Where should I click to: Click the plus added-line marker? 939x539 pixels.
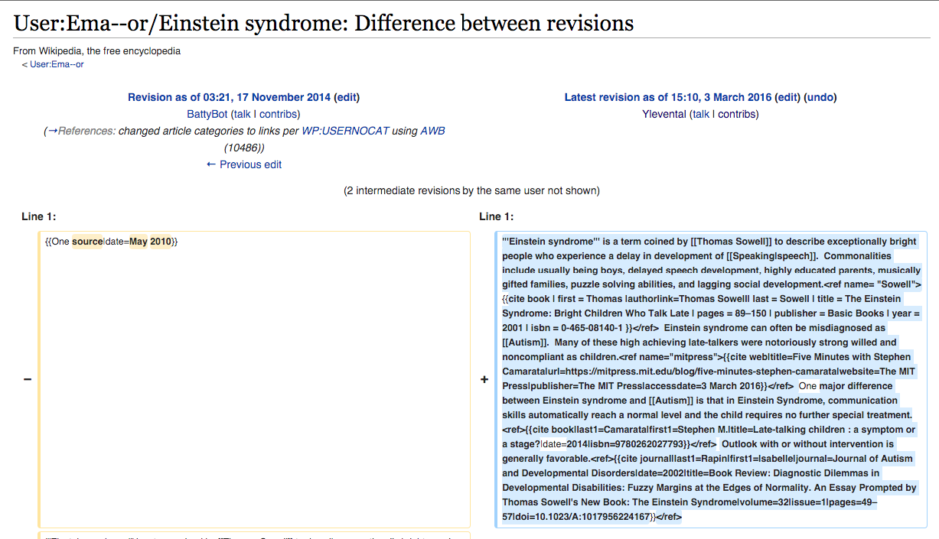pos(484,379)
